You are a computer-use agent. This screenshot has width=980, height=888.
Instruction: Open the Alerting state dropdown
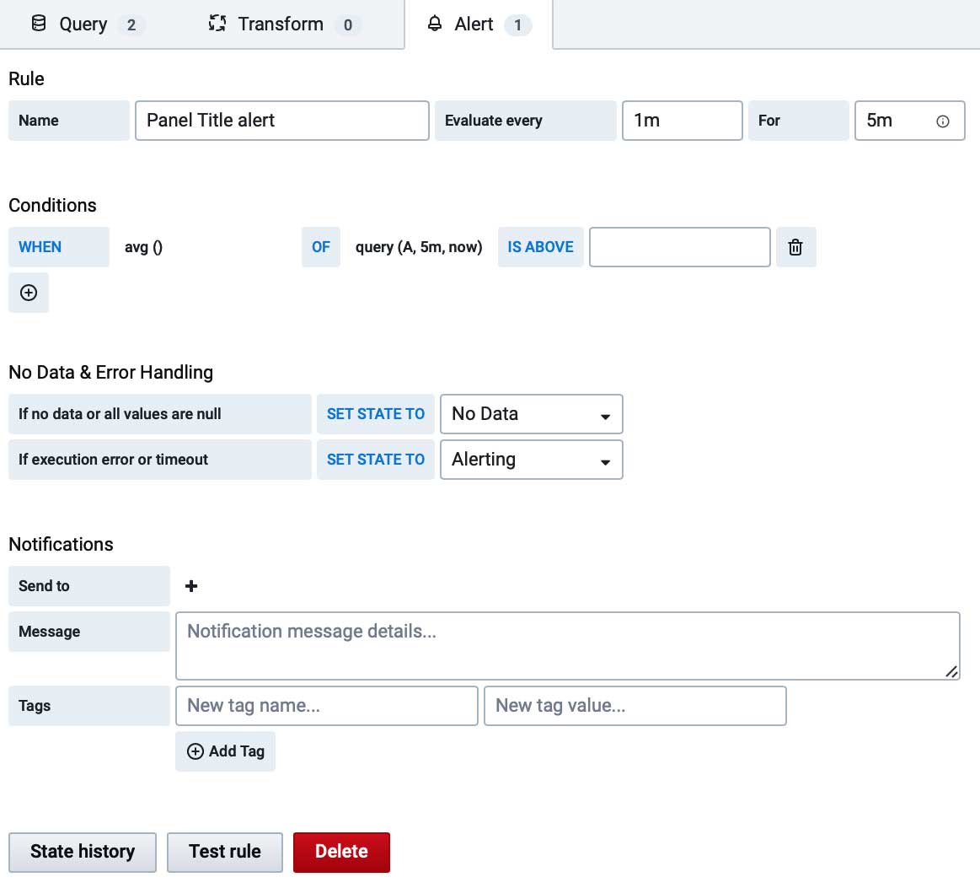(x=531, y=460)
